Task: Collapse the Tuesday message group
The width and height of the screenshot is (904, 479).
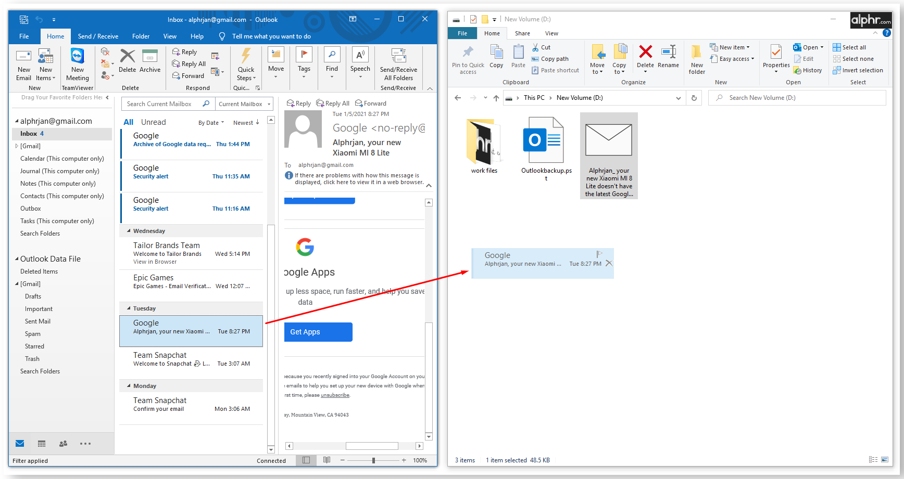Action: pos(129,308)
